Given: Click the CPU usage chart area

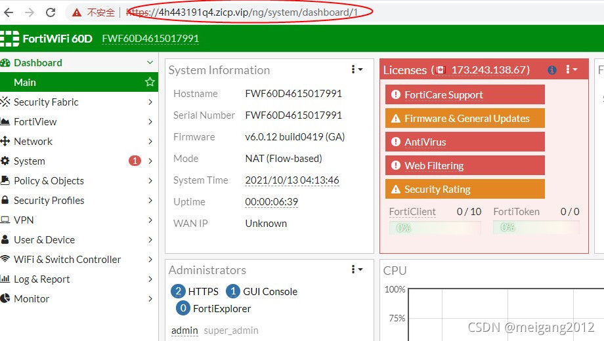Looking at the screenshot, I should click(506, 315).
